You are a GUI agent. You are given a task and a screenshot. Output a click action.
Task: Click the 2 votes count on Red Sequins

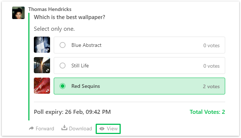(x=211, y=86)
